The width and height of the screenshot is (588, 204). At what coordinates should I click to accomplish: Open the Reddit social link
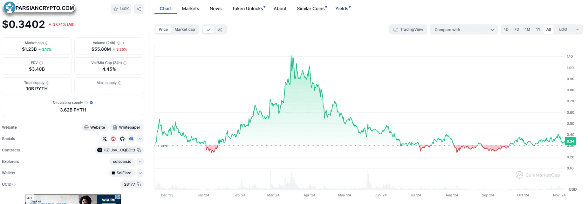[113, 139]
